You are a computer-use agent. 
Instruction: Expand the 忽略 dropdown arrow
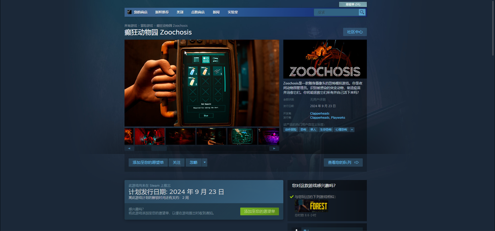coord(205,162)
